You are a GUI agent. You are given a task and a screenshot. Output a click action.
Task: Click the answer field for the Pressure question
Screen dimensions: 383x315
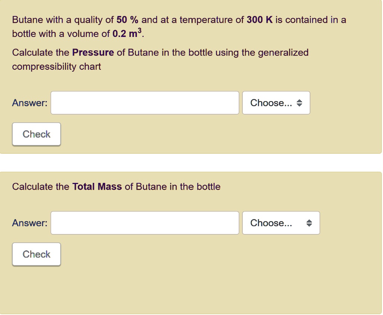[145, 103]
